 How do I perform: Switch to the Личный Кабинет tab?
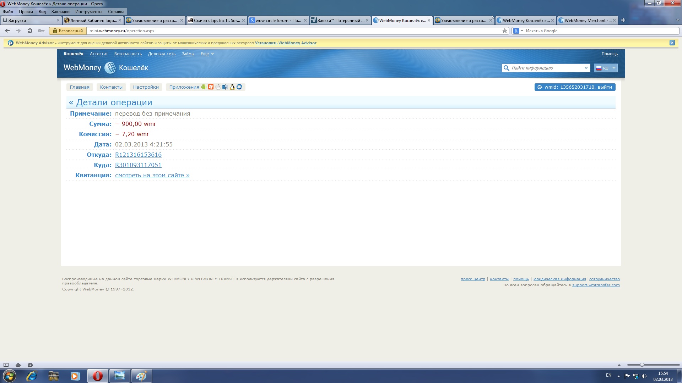tap(93, 20)
